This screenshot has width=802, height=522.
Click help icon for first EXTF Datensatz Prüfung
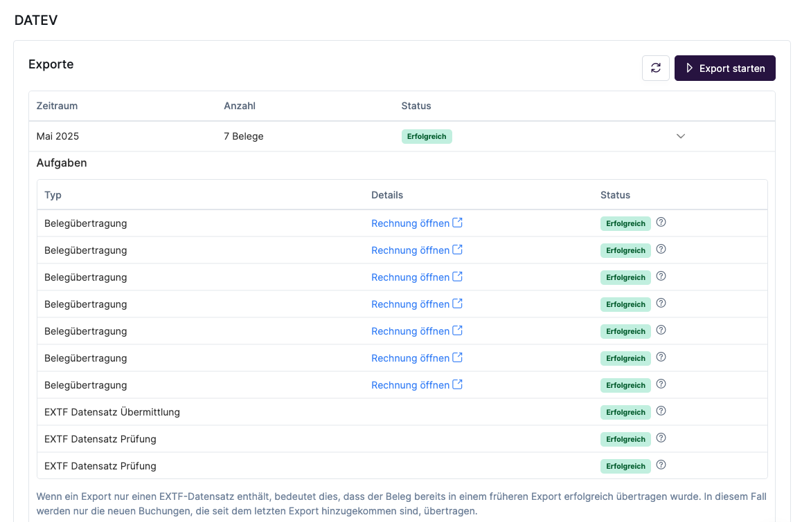[x=661, y=438]
